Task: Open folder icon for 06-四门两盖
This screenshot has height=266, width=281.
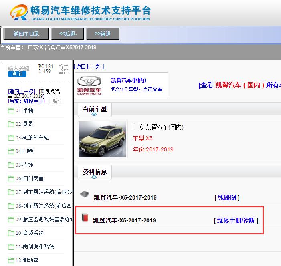Action: coord(11,179)
